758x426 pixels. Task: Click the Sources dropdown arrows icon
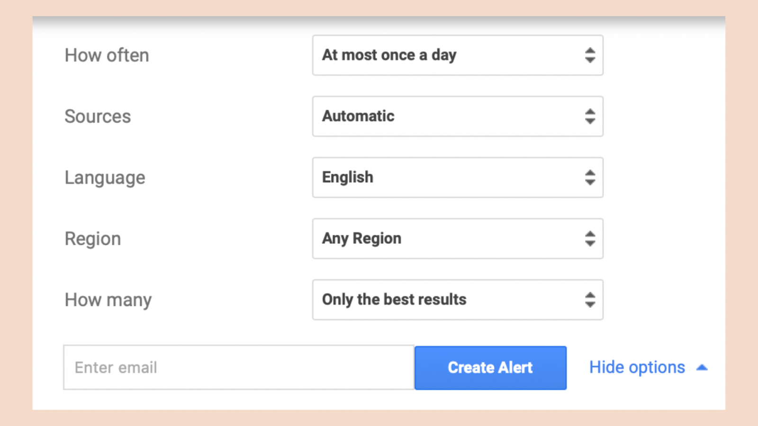(x=590, y=116)
